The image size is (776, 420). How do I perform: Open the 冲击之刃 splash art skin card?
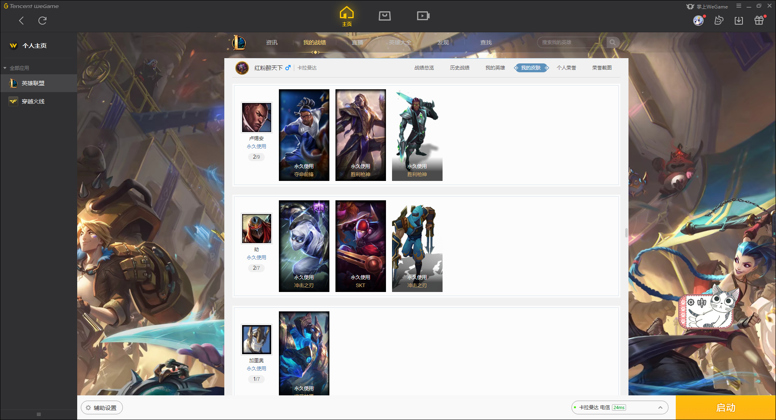[304, 246]
